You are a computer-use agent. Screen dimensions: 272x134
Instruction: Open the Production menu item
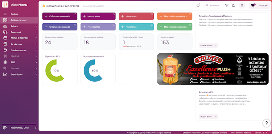(x=19, y=44)
